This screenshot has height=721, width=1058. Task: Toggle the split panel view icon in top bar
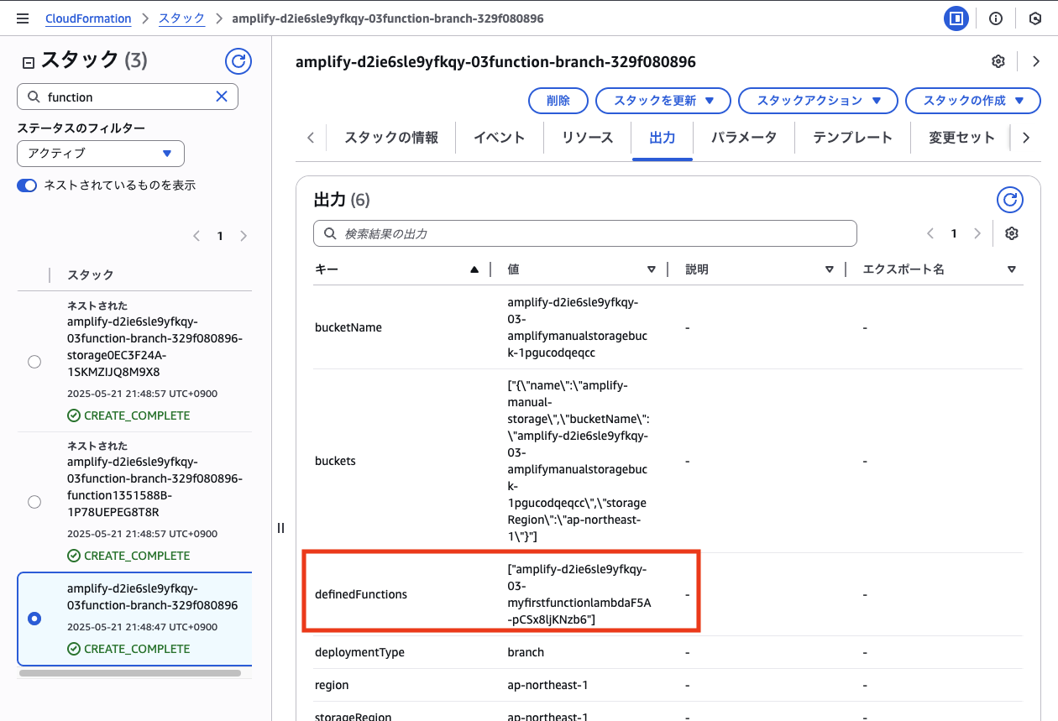(956, 18)
